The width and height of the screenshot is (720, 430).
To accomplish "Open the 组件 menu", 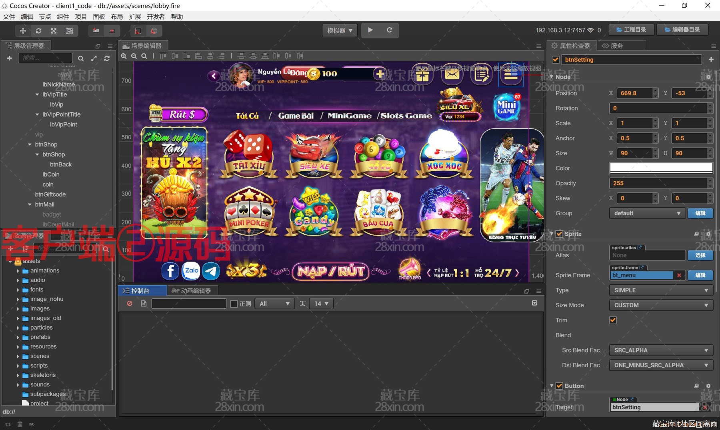I will click(63, 17).
